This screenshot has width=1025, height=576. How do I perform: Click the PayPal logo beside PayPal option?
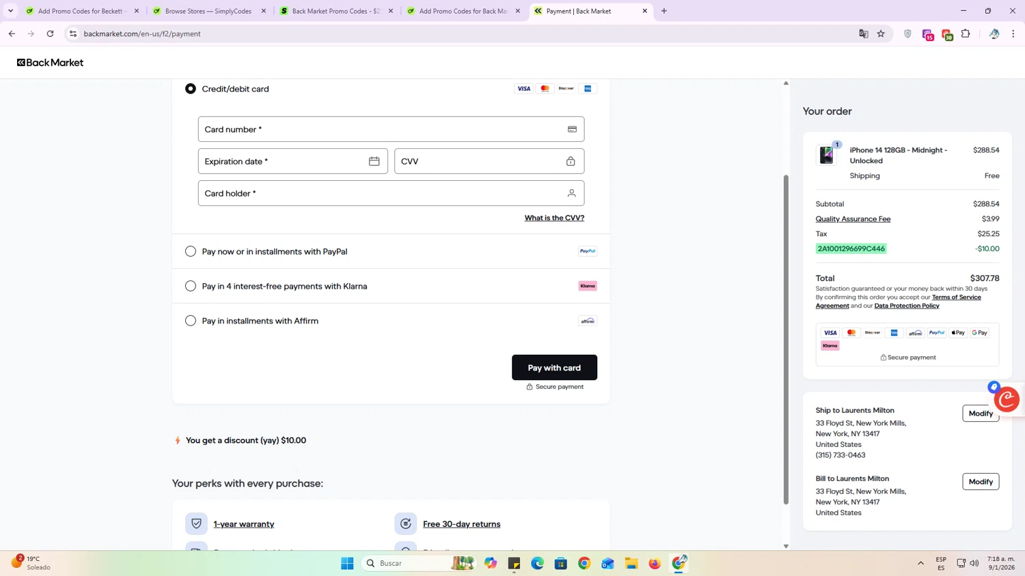coord(588,251)
